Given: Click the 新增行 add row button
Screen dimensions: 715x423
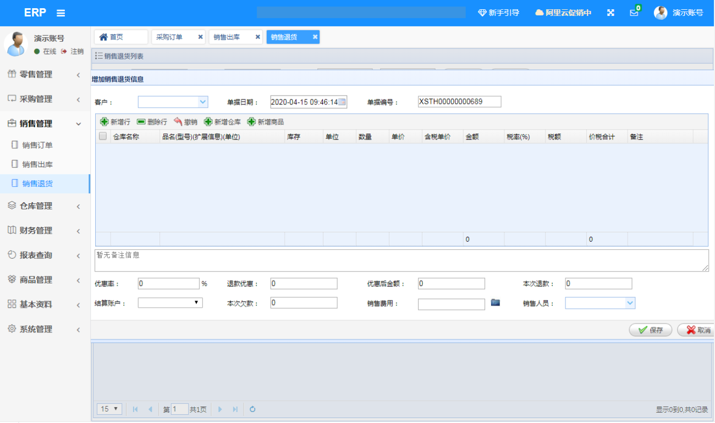Looking at the screenshot, I should tap(115, 122).
